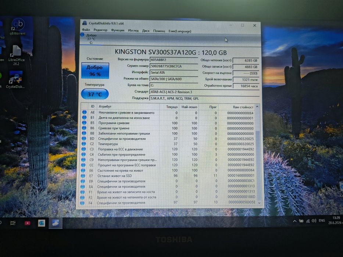Click the features field S.M.A.R.T., APM, NCQ, TRIM, GPL
The height and width of the screenshot is (257, 343).
204,98
